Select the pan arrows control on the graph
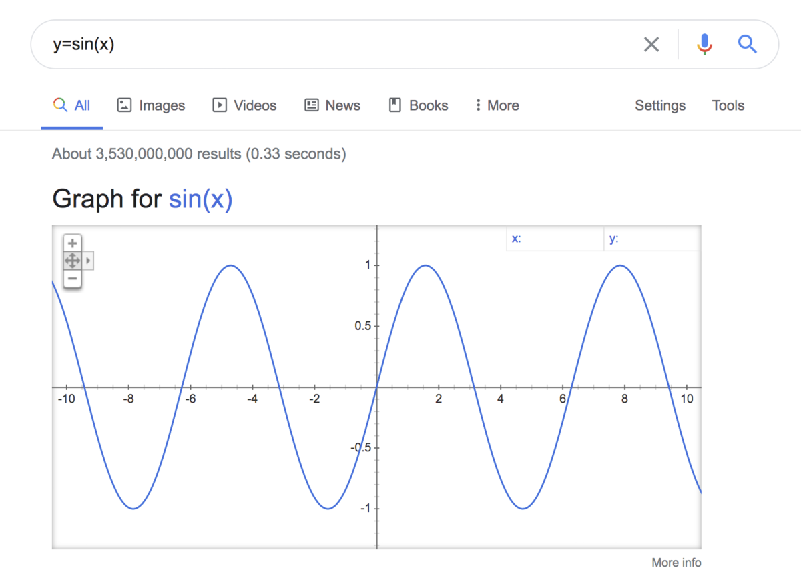 pos(72,261)
